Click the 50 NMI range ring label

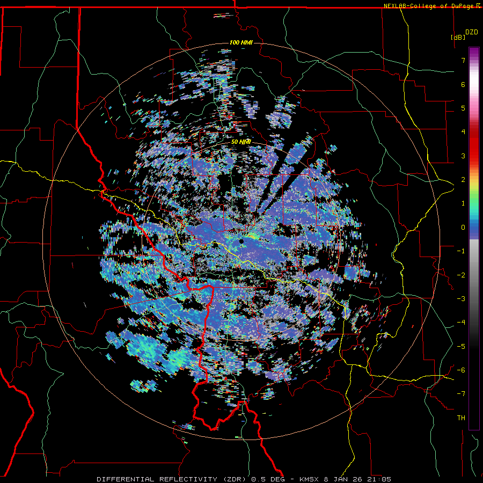241,142
